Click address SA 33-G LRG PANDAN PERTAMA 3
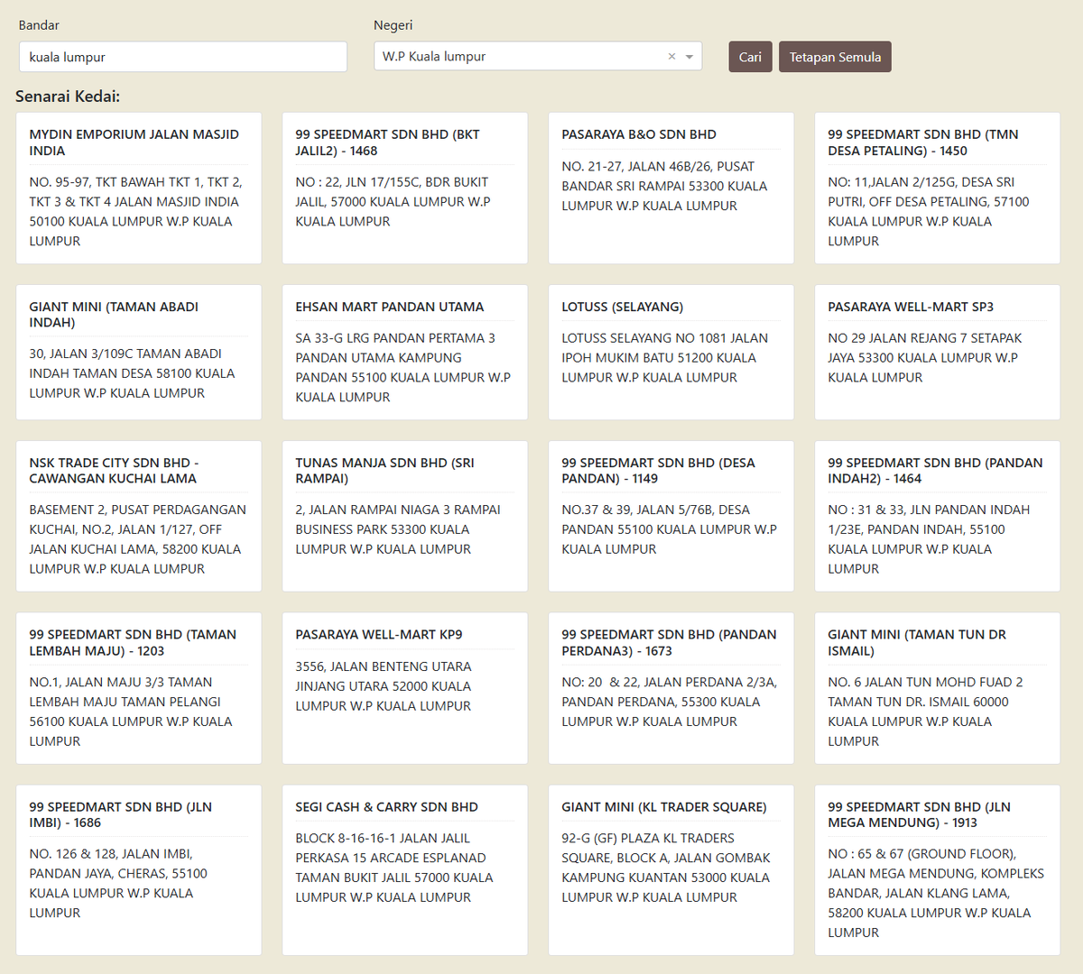The image size is (1083, 974). [x=403, y=368]
